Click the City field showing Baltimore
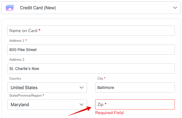This screenshot has width=182, height=118. (135, 87)
